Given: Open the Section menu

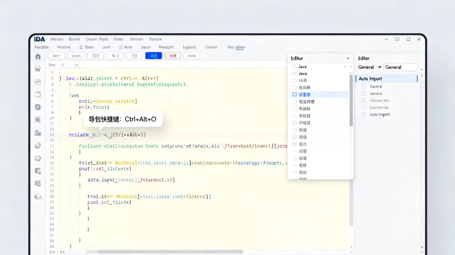Looking at the screenshot, I should (x=136, y=39).
